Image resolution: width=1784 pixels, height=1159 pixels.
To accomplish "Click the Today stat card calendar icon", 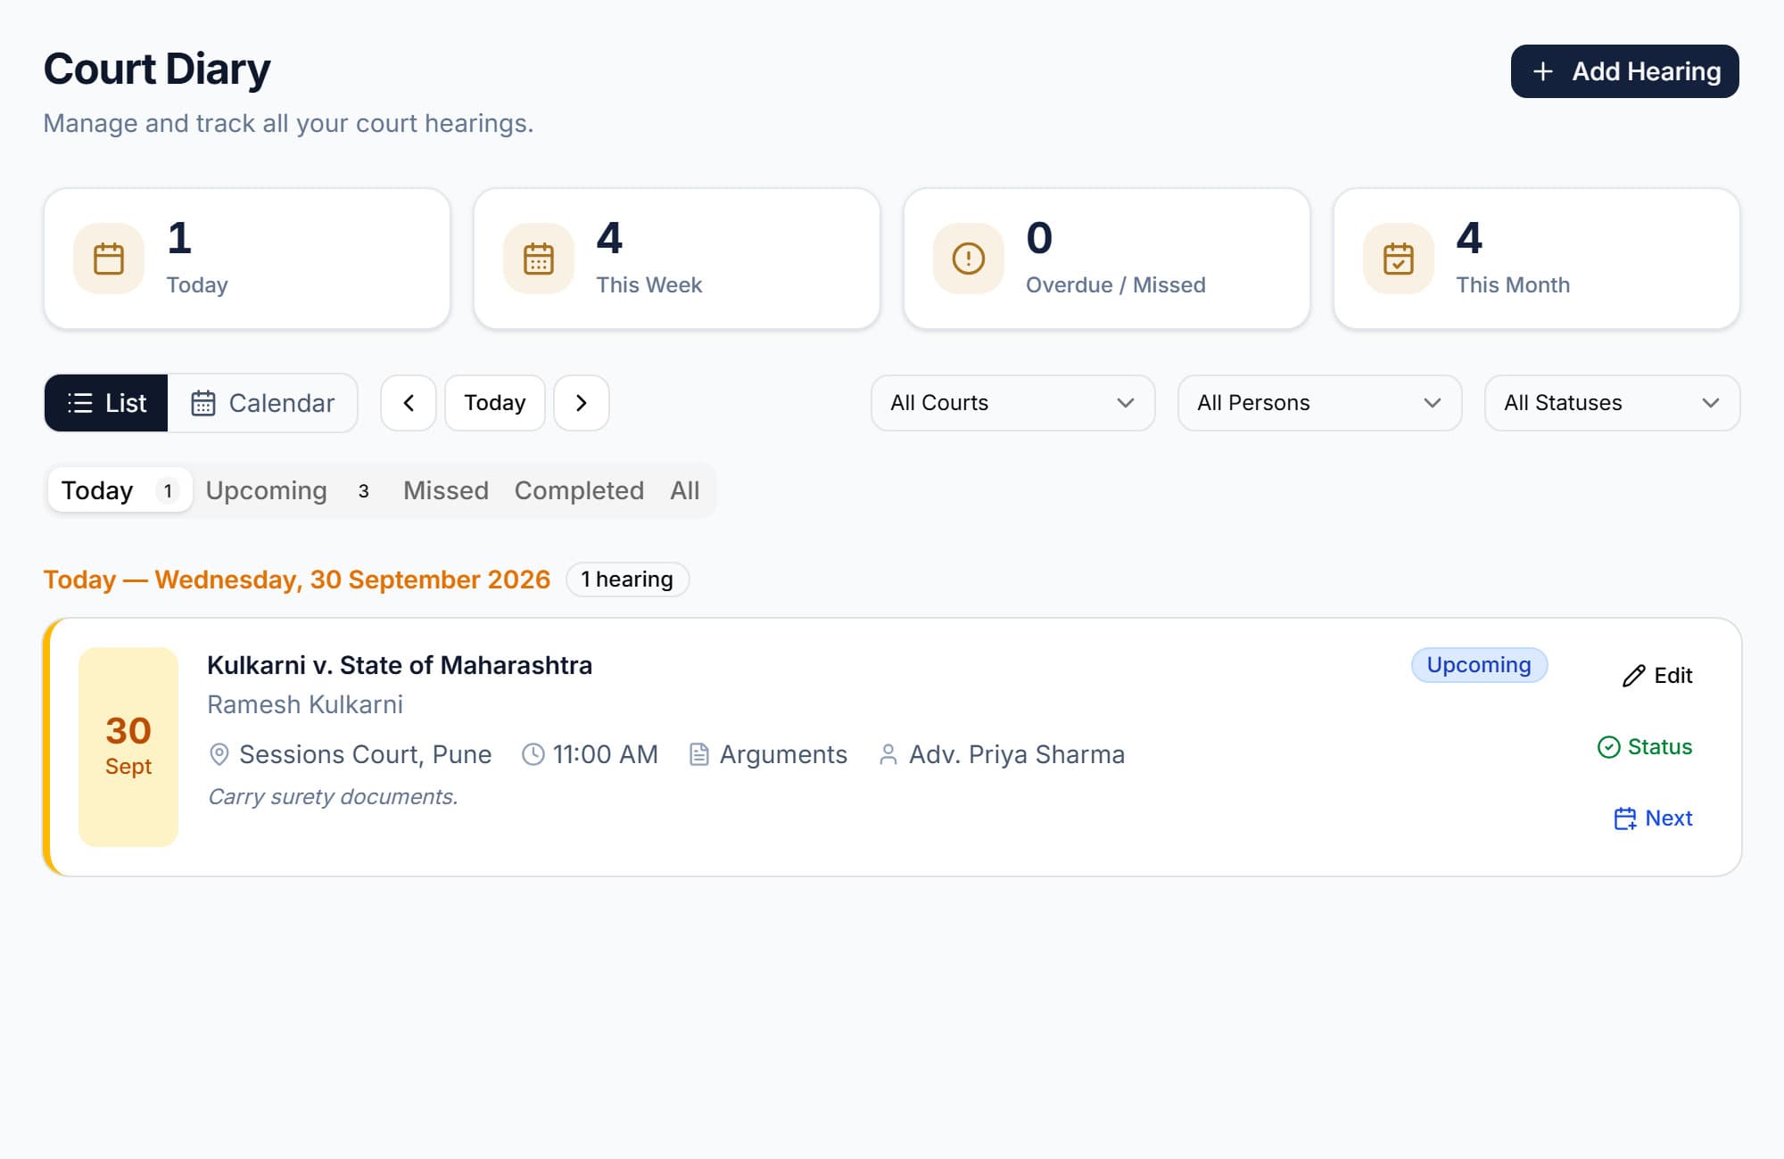I will (x=109, y=259).
